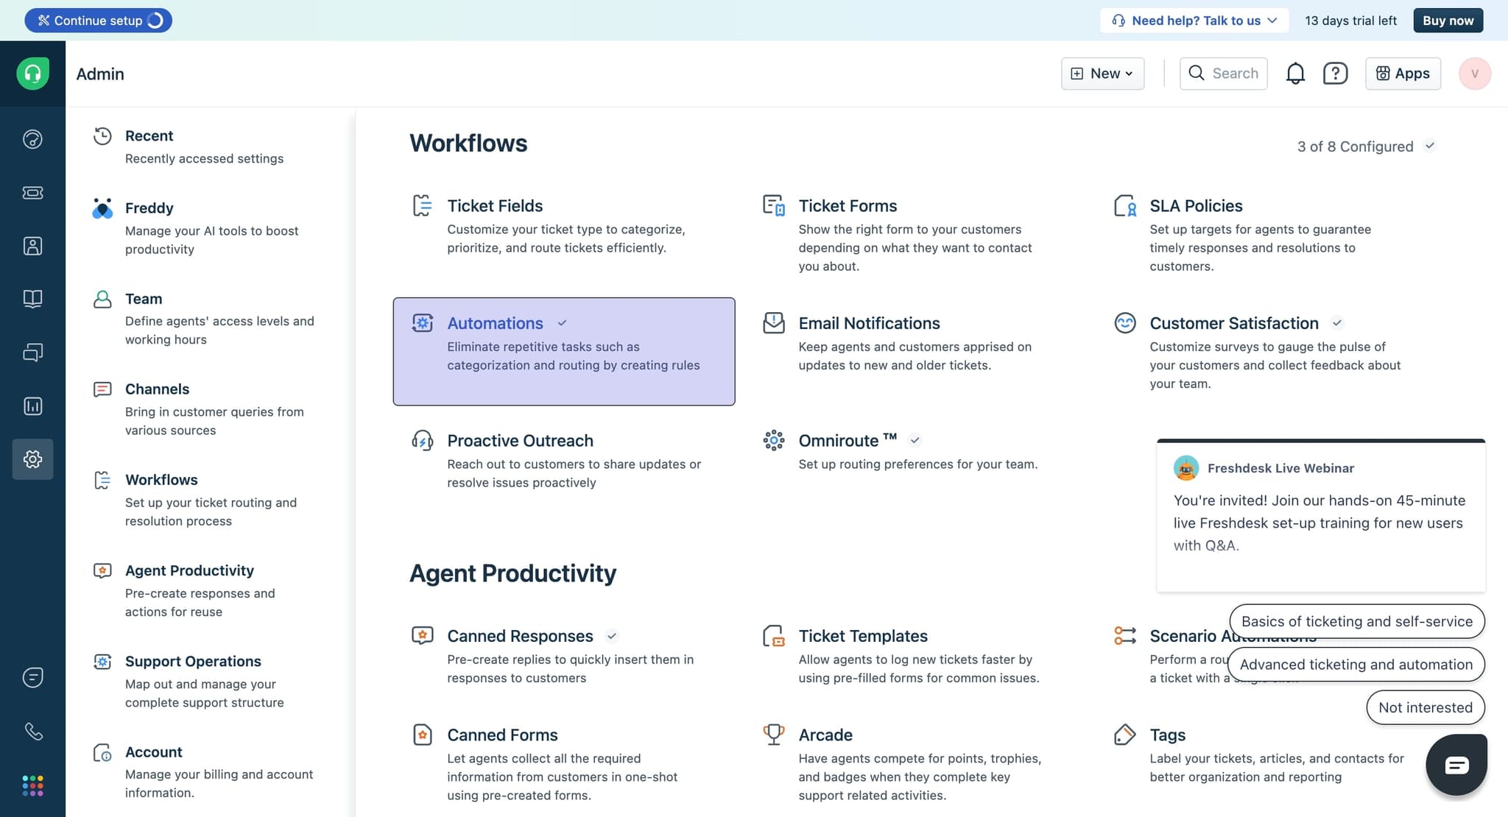Open the user avatar profile menu
This screenshot has width=1508, height=817.
coord(1474,74)
